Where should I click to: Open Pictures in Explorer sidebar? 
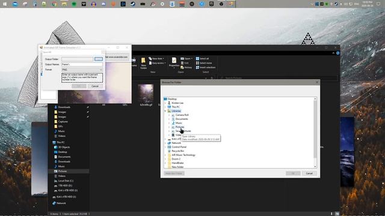63,171
